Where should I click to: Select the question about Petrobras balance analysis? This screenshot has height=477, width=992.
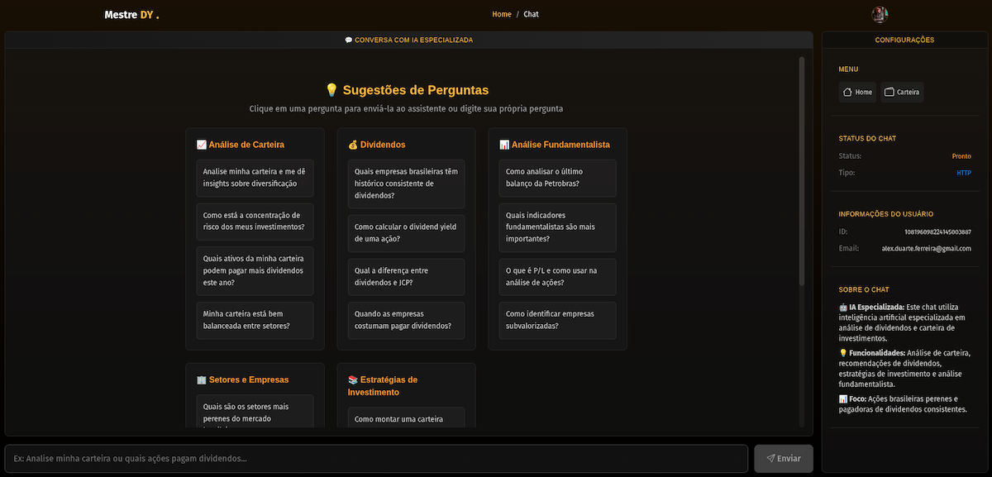[556, 178]
